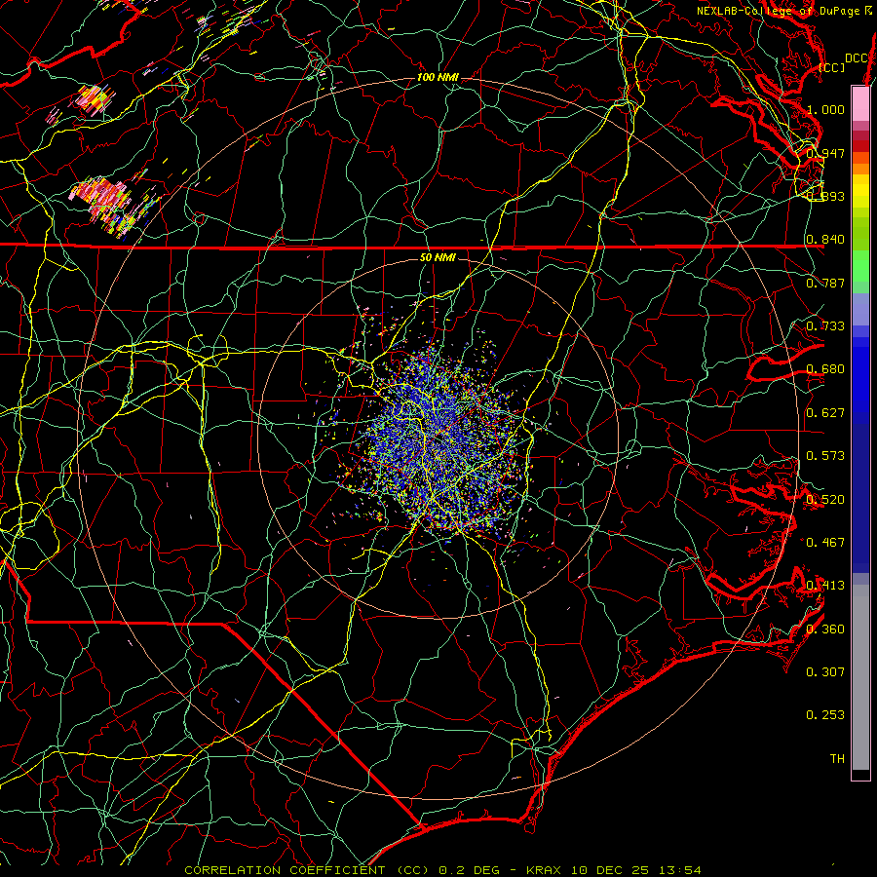Screen dimensions: 877x877
Task: Click the "13:54" timestamp
Action: coord(679,870)
